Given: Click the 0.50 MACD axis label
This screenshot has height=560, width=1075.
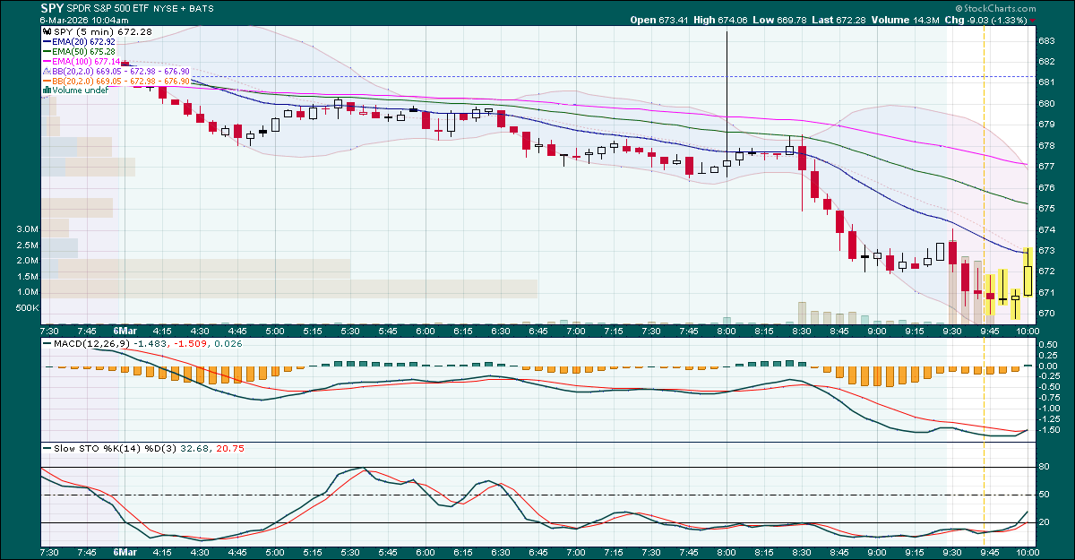Looking at the screenshot, I should tap(1046, 344).
